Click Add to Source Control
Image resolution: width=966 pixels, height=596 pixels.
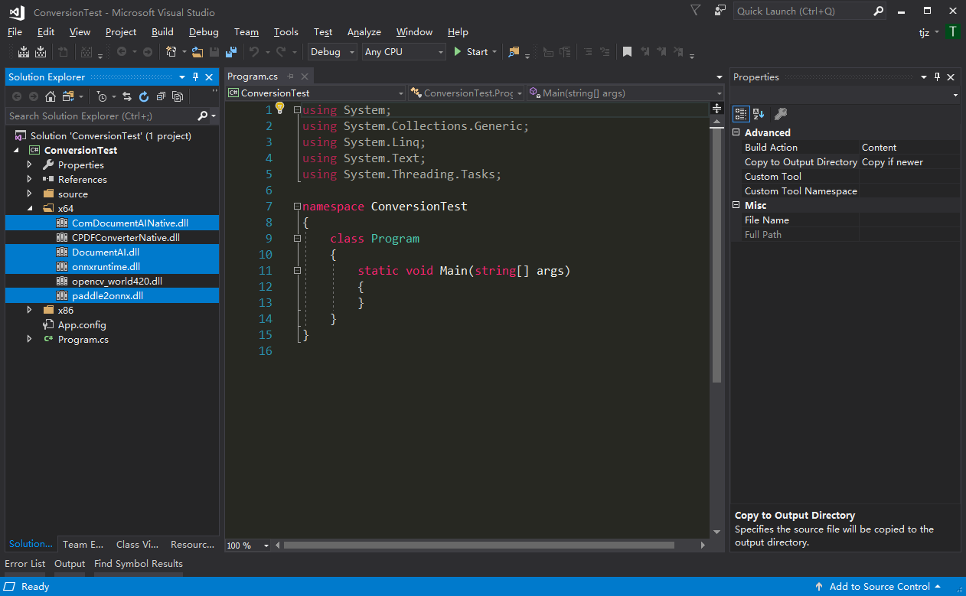[x=880, y=587]
